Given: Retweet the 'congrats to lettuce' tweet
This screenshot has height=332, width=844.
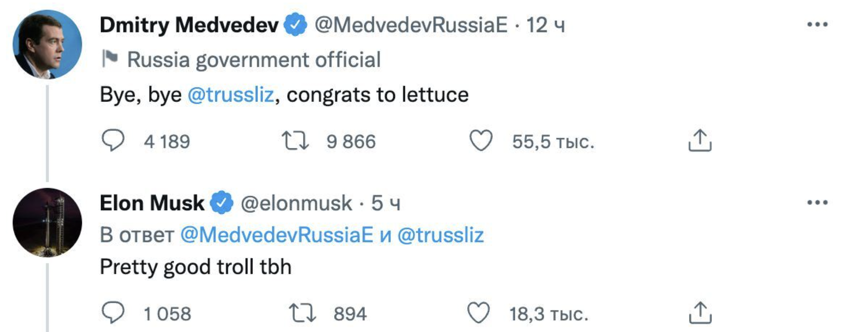Looking at the screenshot, I should 295,141.
